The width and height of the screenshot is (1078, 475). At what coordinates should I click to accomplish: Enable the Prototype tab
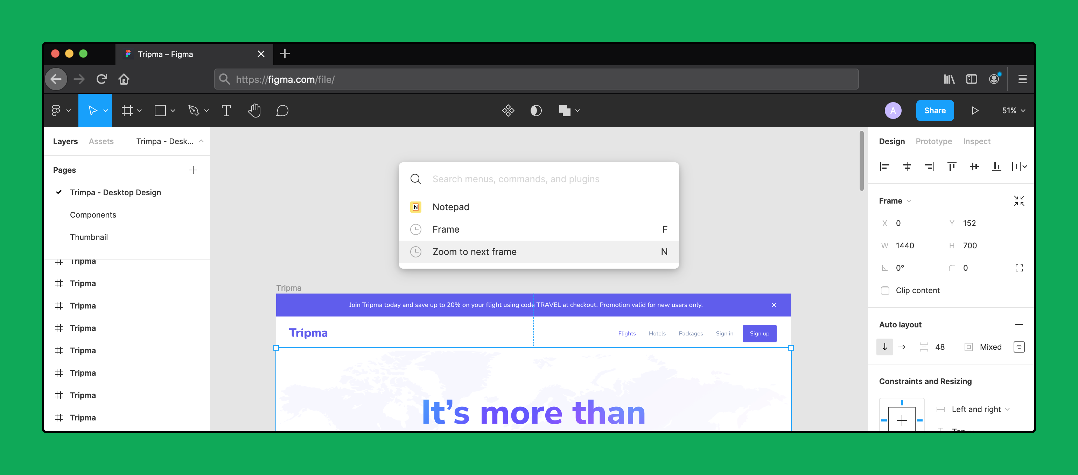[x=934, y=140]
